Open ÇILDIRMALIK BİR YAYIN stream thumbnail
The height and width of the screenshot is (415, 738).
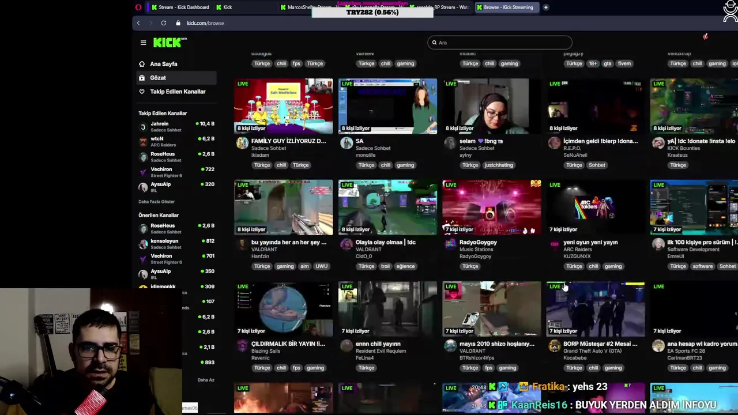pyautogui.click(x=284, y=309)
